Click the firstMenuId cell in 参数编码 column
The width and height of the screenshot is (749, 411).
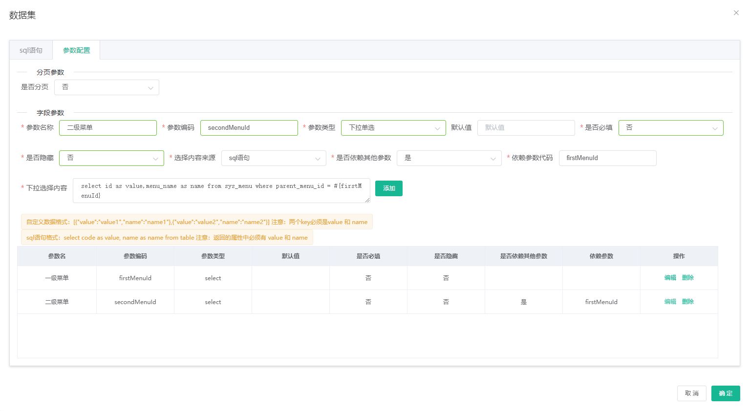135,278
